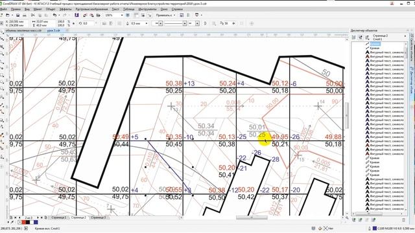Go to next page arrow
Screen dimensions: 415x233
tap(38, 217)
